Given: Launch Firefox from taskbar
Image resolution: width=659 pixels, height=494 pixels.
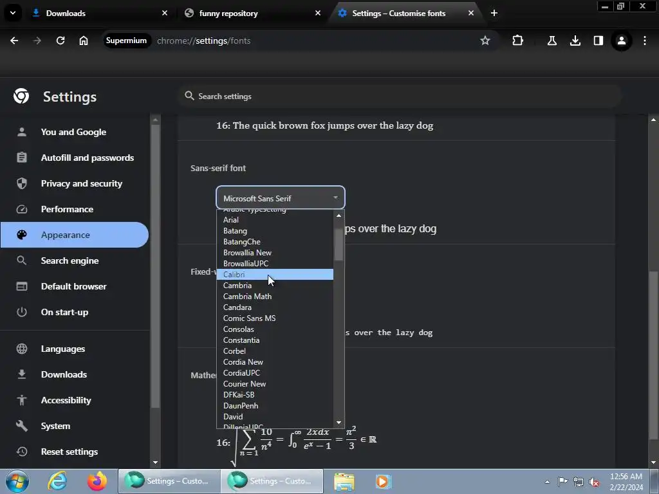Looking at the screenshot, I should [97, 481].
